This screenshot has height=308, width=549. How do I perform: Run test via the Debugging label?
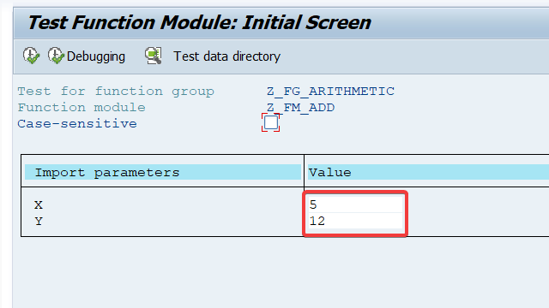[x=95, y=56]
